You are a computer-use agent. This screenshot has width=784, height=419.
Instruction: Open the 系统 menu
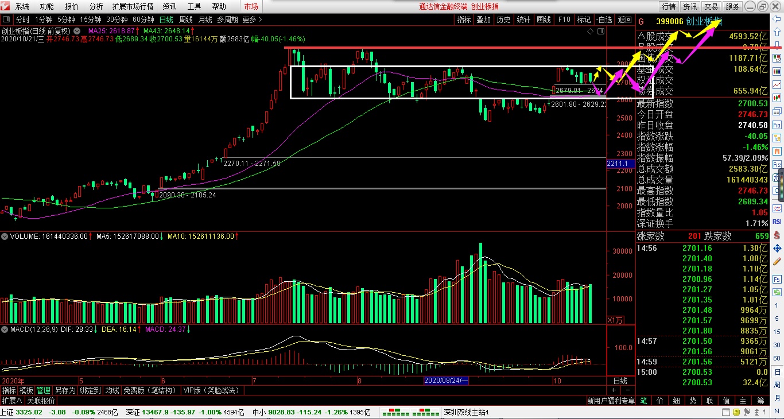click(x=22, y=6)
